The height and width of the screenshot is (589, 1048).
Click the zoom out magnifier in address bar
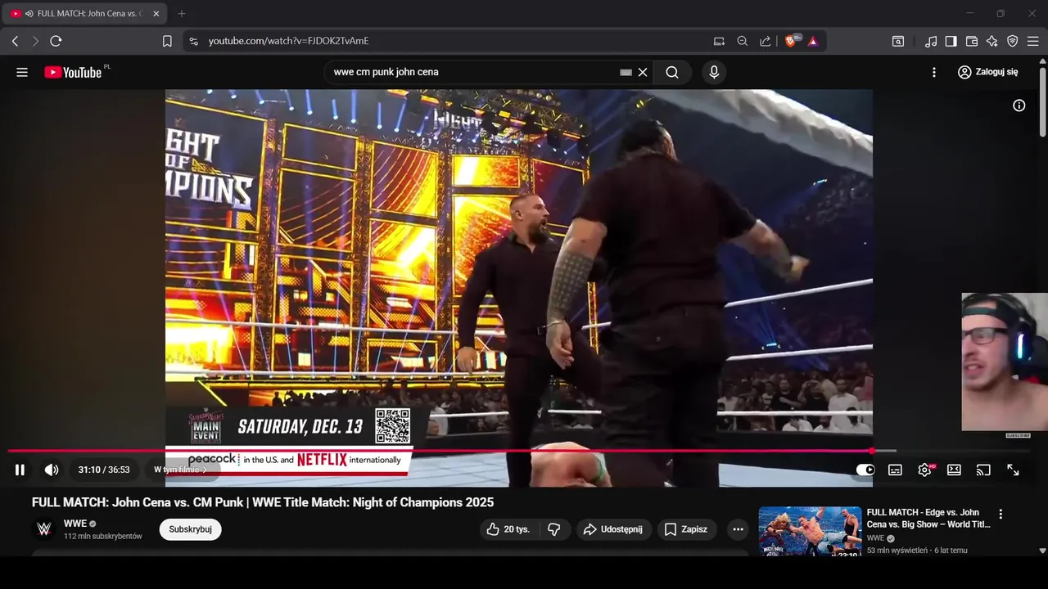point(742,41)
